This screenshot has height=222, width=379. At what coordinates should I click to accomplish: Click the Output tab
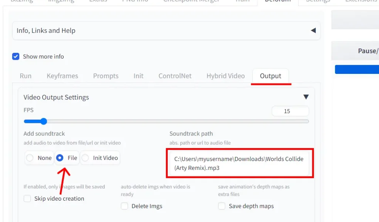pyautogui.click(x=271, y=76)
